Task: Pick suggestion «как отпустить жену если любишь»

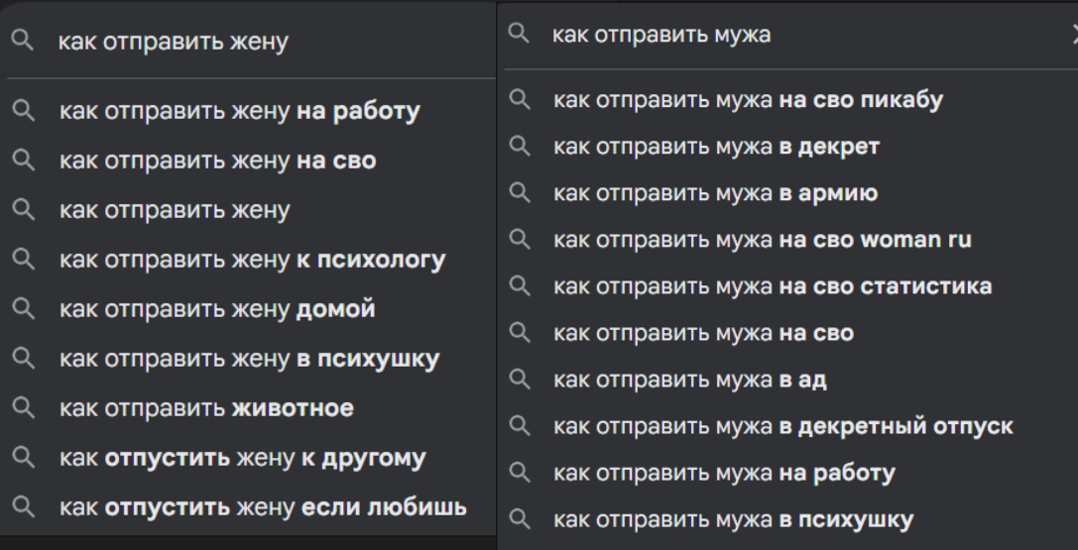Action: (263, 509)
